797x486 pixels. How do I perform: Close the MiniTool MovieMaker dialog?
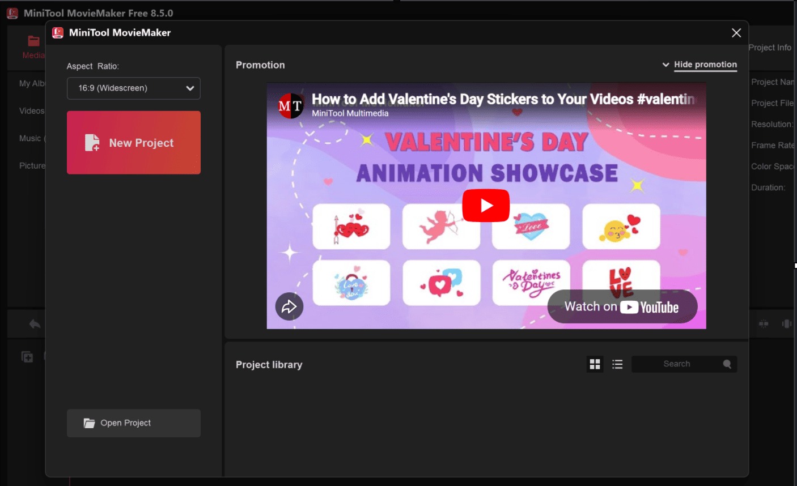736,33
